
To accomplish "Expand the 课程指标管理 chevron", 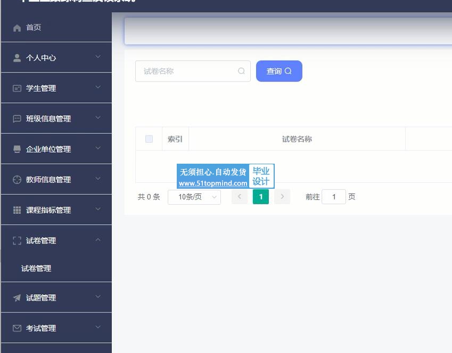I will tap(98, 209).
